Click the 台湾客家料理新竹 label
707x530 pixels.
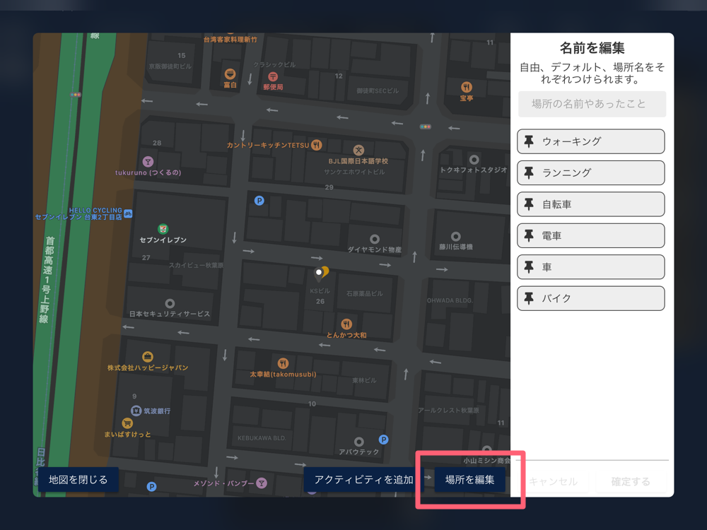pos(230,40)
